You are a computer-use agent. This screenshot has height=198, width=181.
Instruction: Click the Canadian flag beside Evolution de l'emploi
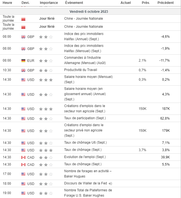(23, 157)
